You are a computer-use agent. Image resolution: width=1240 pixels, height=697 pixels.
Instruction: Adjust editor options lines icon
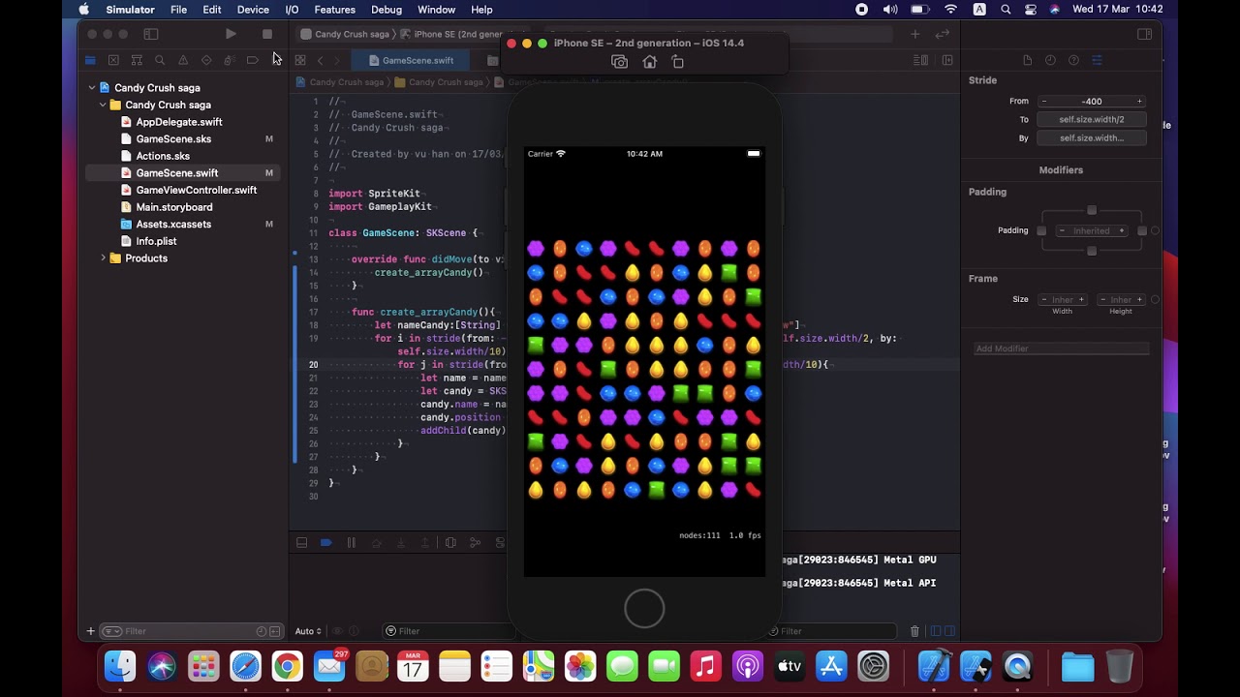pyautogui.click(x=921, y=60)
